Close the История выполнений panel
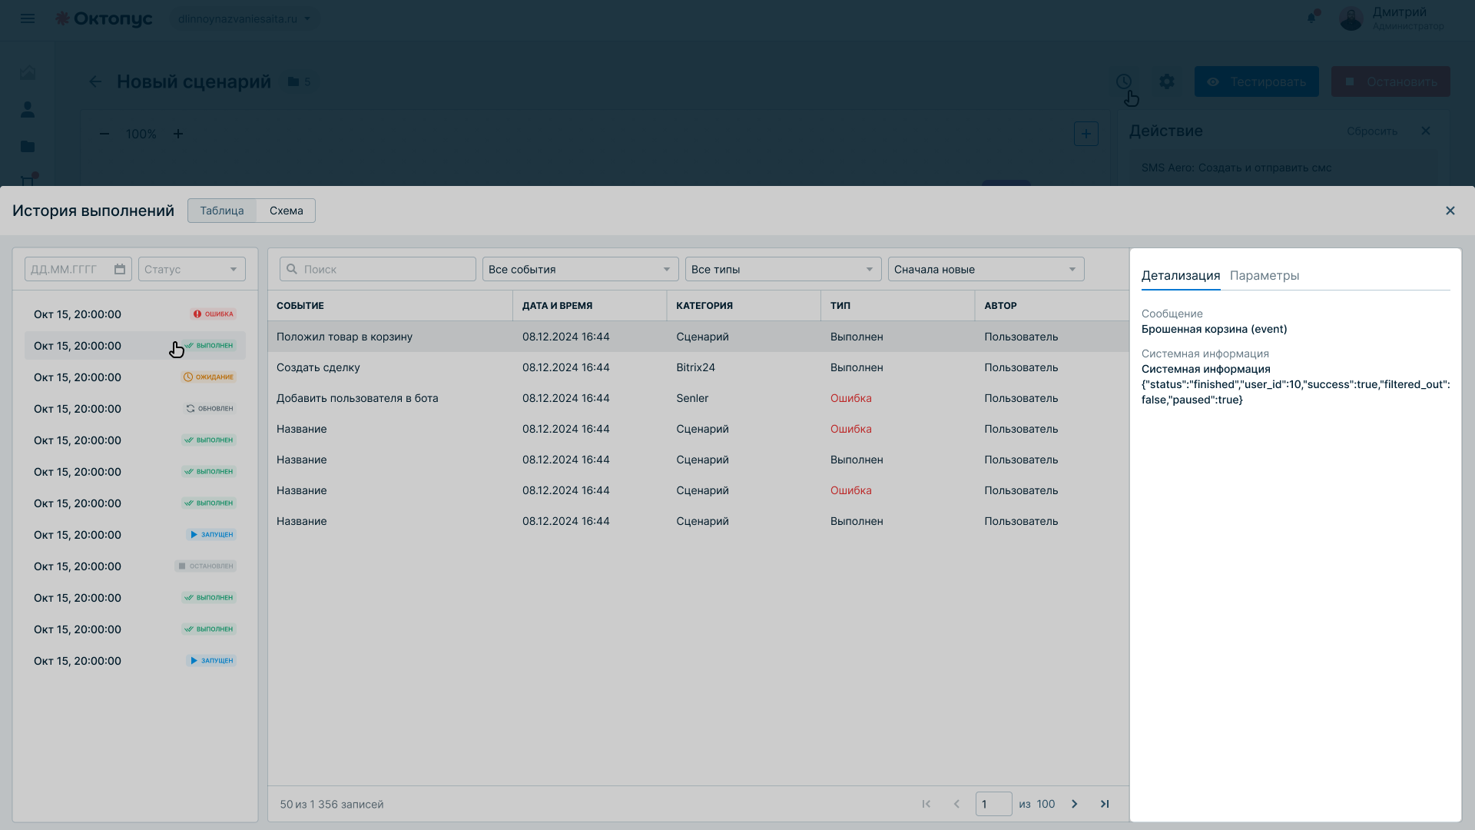 tap(1450, 211)
